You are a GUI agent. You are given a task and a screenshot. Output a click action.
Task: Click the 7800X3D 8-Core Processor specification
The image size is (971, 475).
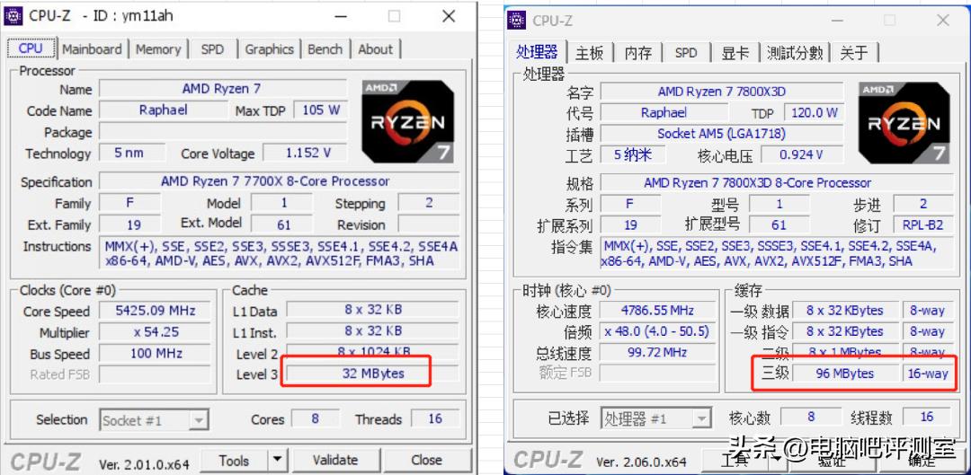click(777, 182)
